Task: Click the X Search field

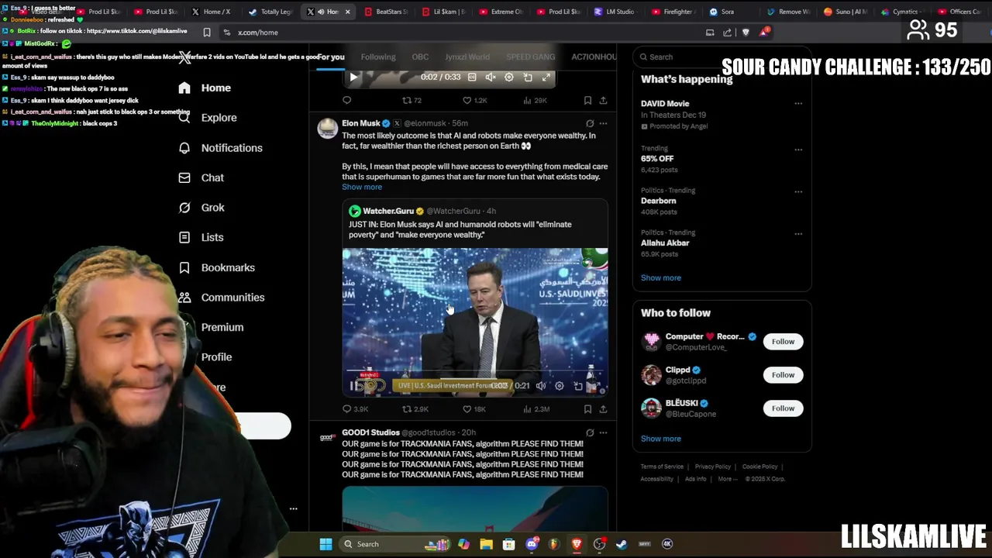Action: pyautogui.click(x=722, y=57)
